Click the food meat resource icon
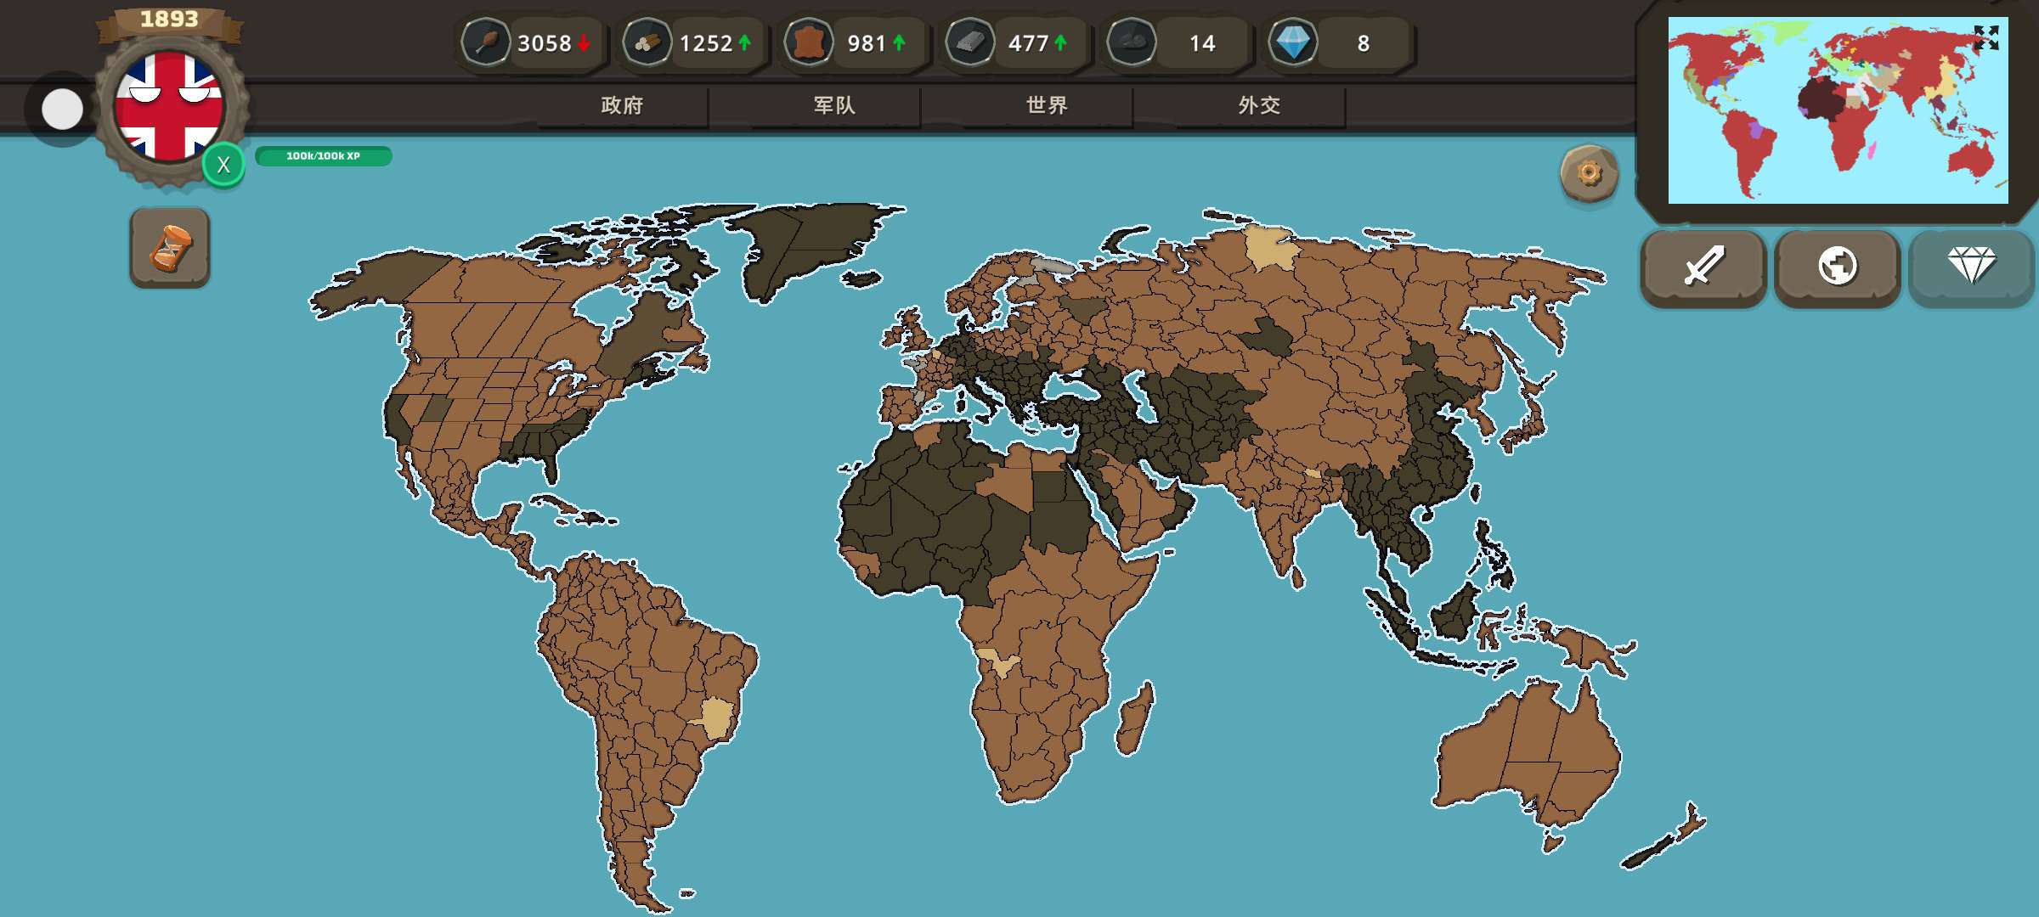 [485, 42]
